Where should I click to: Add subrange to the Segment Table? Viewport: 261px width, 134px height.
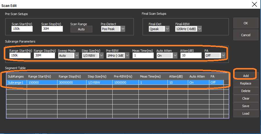pyautogui.click(x=246, y=76)
